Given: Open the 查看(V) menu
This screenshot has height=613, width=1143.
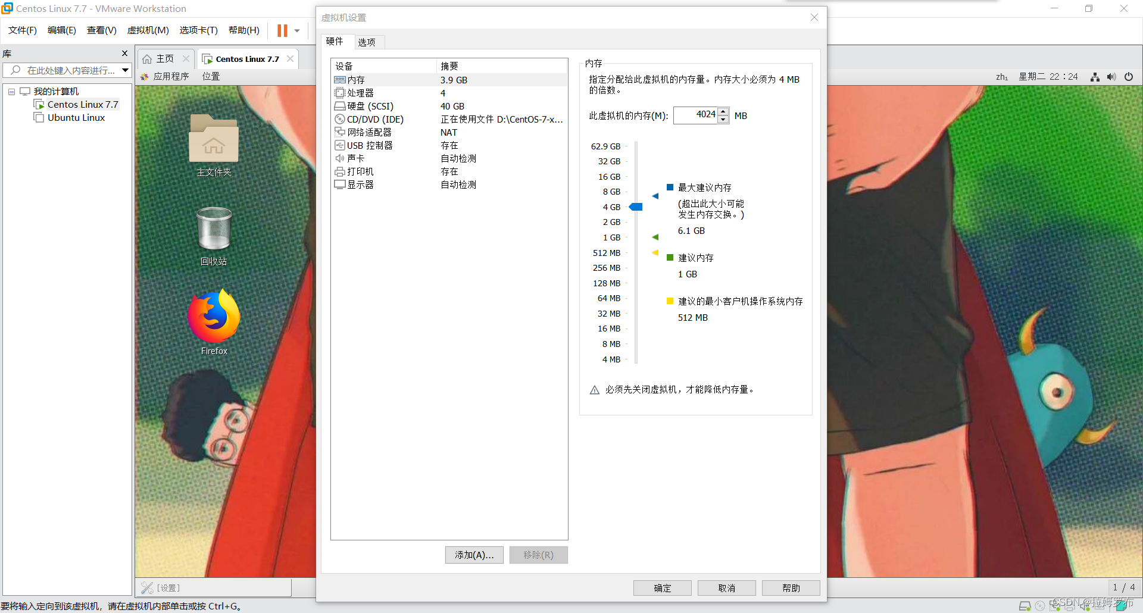Looking at the screenshot, I should pyautogui.click(x=102, y=30).
